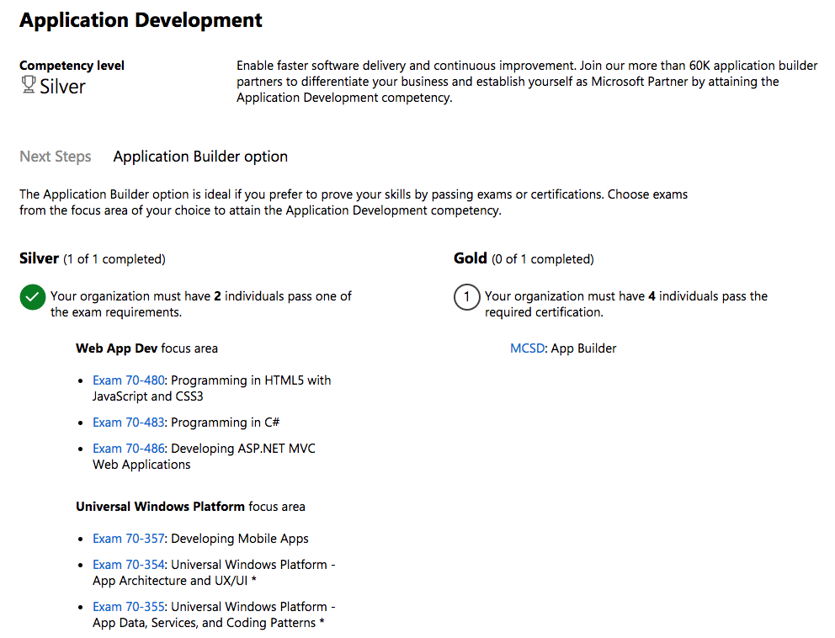Click the Universal Windows Platform focus area heading
The image size is (835, 638).
point(190,507)
